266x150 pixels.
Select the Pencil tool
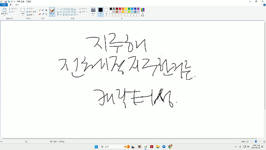pyautogui.click(x=40, y=10)
